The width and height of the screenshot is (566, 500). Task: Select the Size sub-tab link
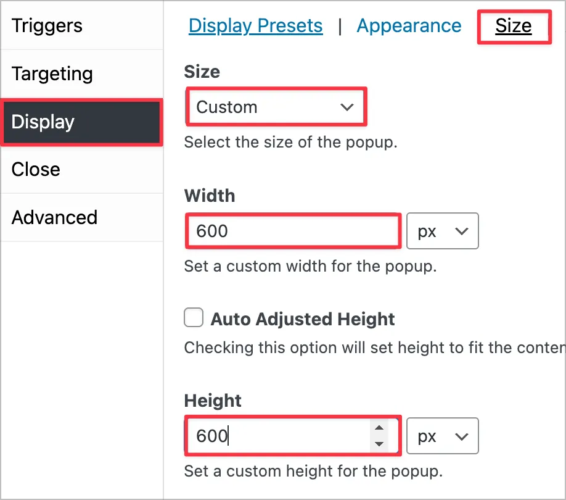pos(513,26)
